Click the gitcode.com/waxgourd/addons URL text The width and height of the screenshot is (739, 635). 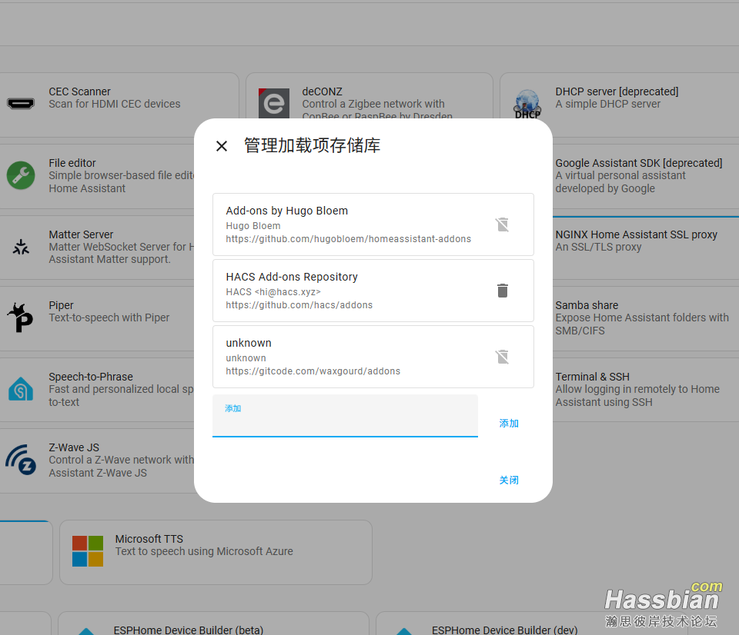click(313, 371)
